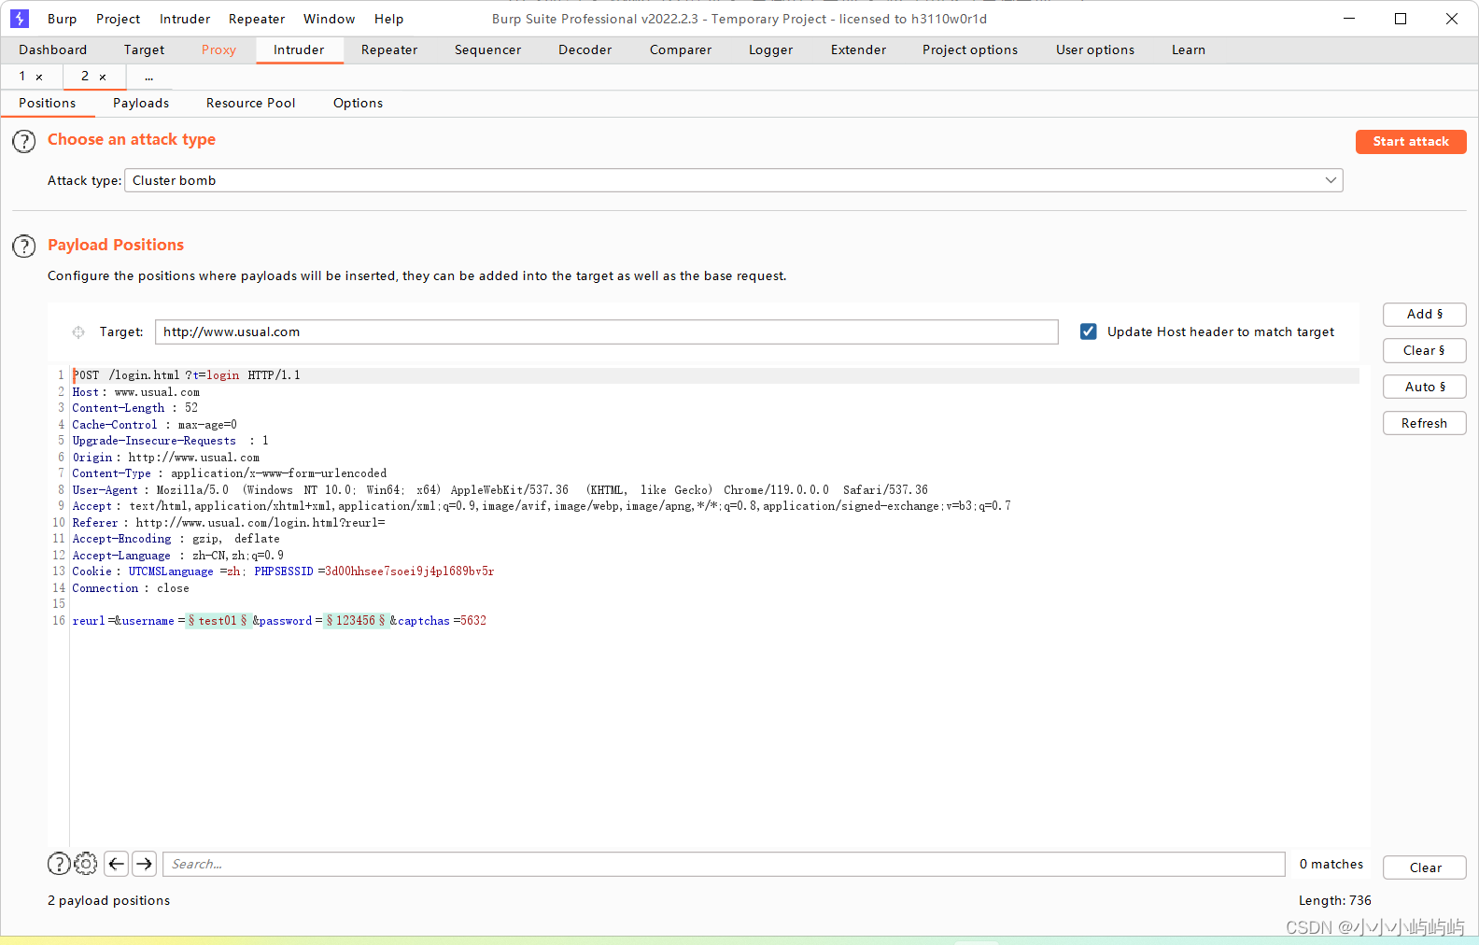
Task: Open help for Choose an attack type
Action: tap(23, 142)
